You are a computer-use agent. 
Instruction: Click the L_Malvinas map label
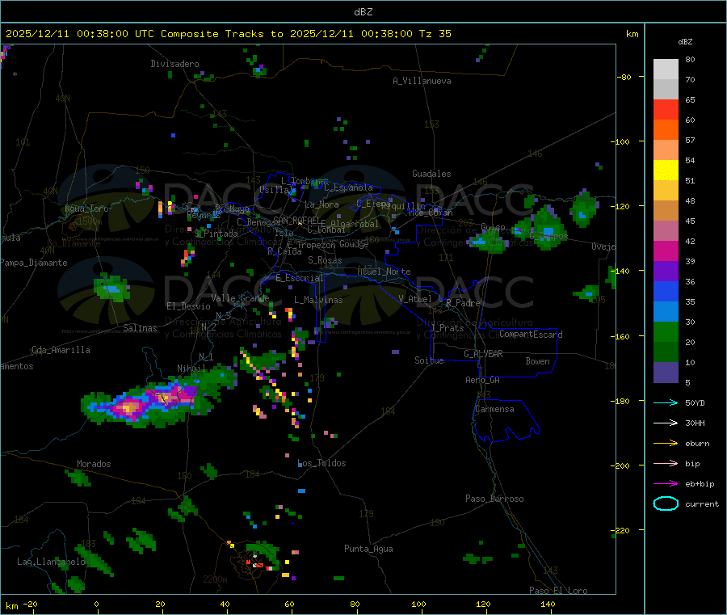[318, 300]
